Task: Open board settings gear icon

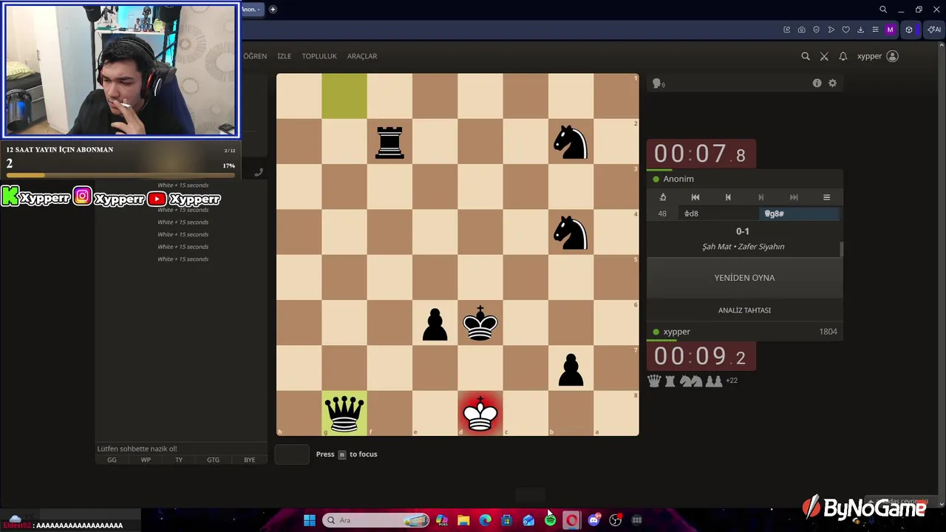Action: pyautogui.click(x=832, y=83)
